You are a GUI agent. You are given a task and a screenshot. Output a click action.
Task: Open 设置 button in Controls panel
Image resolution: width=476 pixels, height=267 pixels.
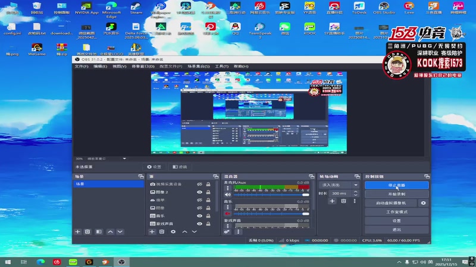coord(396,221)
